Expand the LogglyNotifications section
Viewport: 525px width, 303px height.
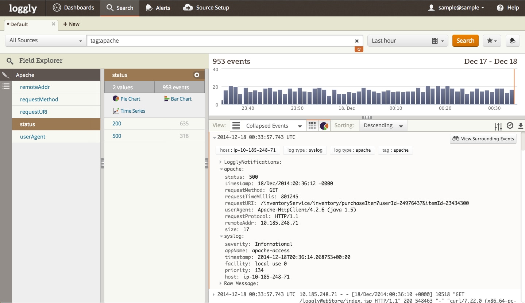click(221, 162)
